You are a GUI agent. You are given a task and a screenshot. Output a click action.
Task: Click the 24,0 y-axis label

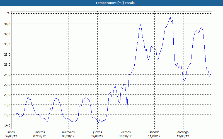point(7,75)
